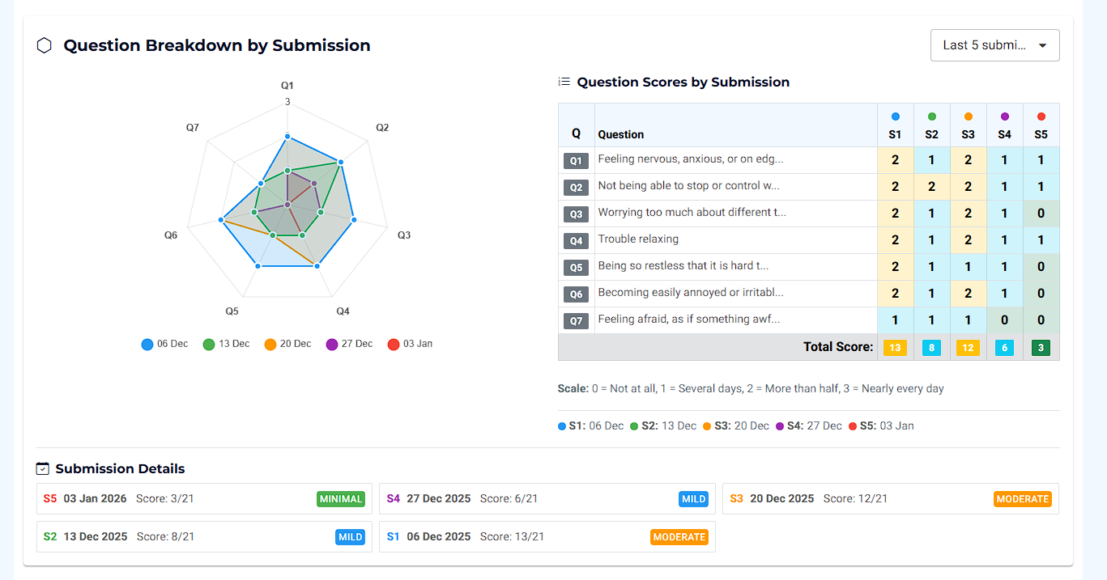Click the Q4 badge for Trouble relaxing
This screenshot has height=580, width=1107.
click(576, 241)
